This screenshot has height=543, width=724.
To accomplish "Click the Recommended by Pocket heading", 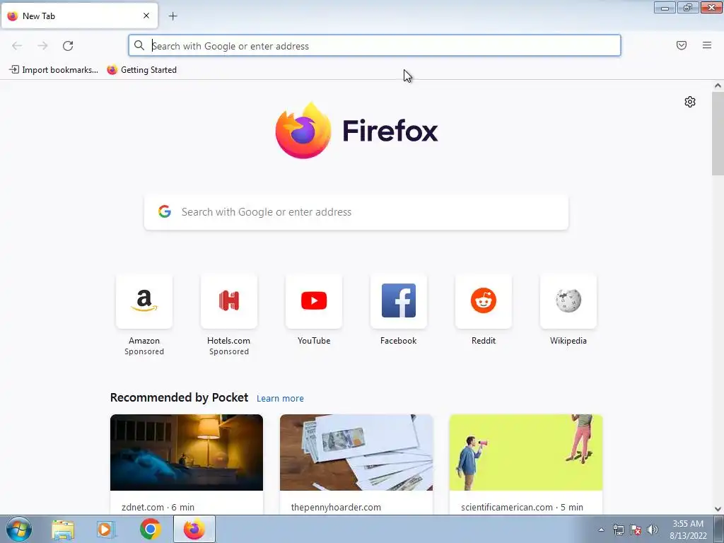I will point(179,397).
